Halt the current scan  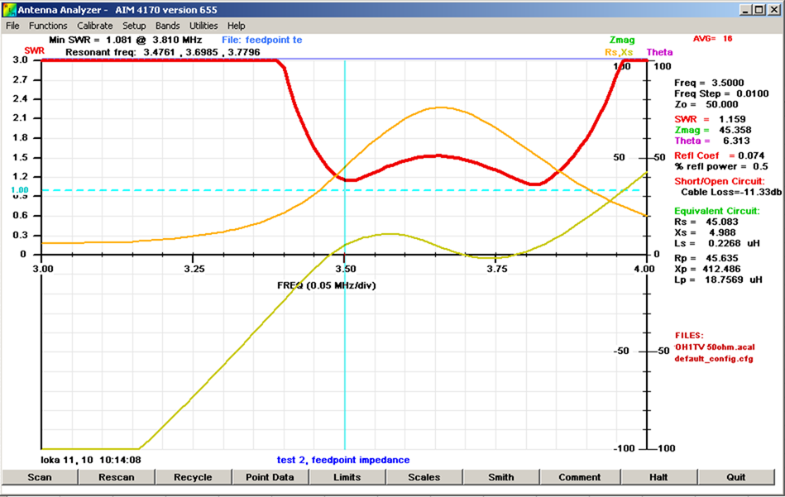point(658,477)
